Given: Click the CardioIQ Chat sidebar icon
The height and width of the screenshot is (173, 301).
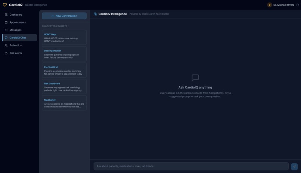Looking at the screenshot, I should click(x=6, y=38).
